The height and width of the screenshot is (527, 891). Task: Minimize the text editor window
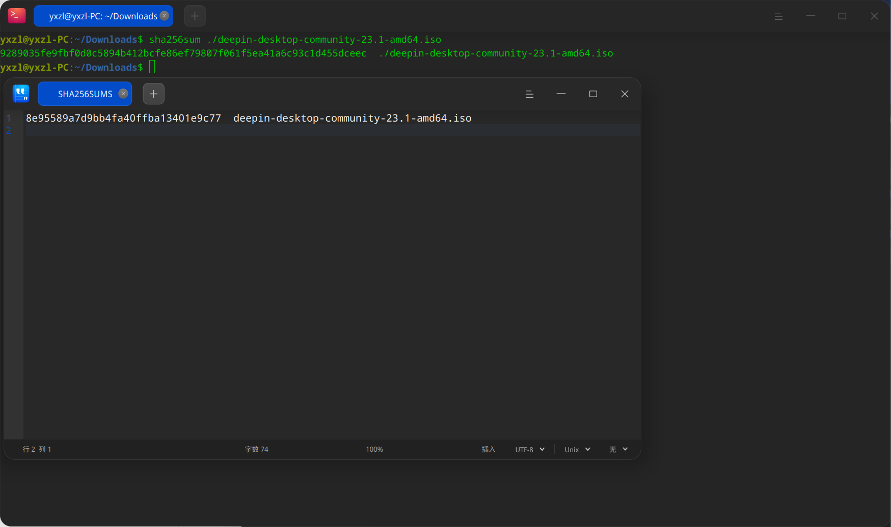click(561, 94)
